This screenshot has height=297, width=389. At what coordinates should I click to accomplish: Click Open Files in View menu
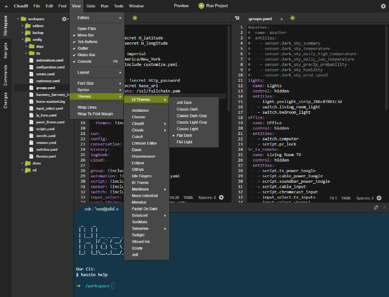click(97, 29)
